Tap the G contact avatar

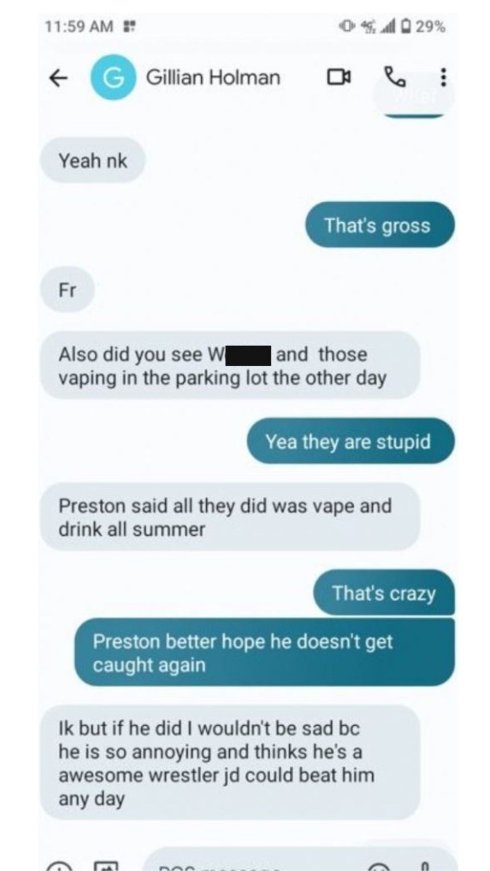pos(113,78)
